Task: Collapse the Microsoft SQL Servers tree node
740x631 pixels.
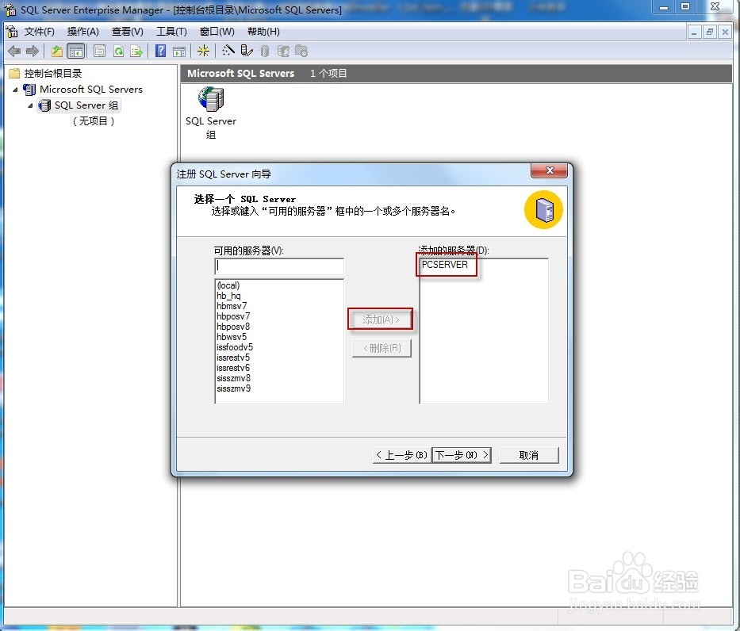Action: coord(15,89)
